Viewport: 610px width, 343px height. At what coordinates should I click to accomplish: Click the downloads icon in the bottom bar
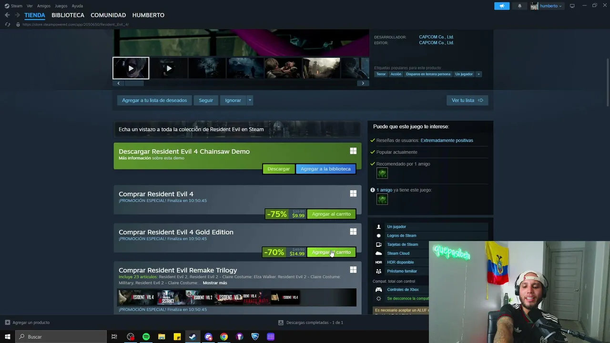(x=281, y=323)
